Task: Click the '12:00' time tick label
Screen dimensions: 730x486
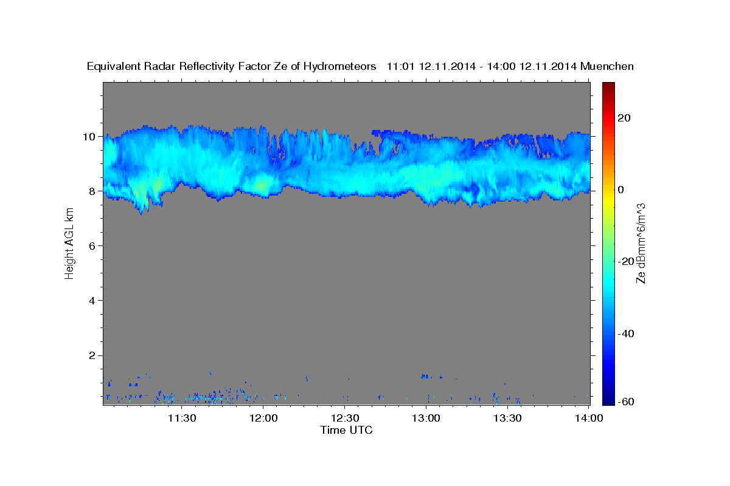Action: (x=263, y=418)
